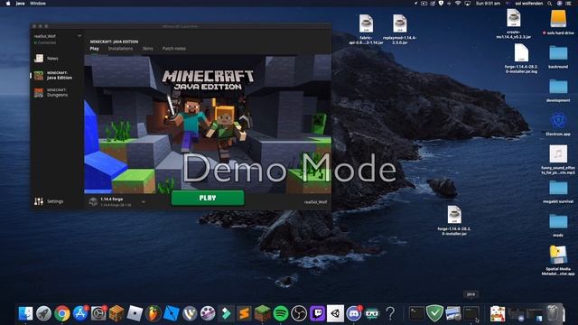Click the sol wolfenden user name in the menu bar

(x=529, y=4)
